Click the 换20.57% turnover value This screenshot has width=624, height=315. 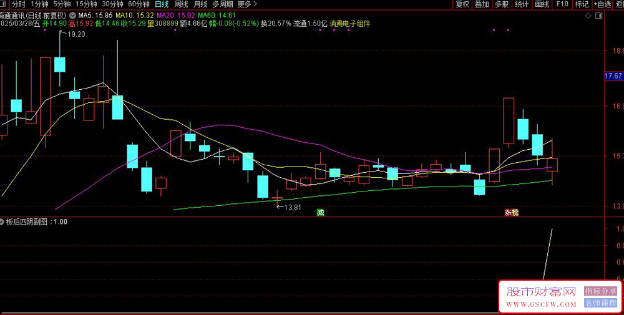pyautogui.click(x=276, y=24)
